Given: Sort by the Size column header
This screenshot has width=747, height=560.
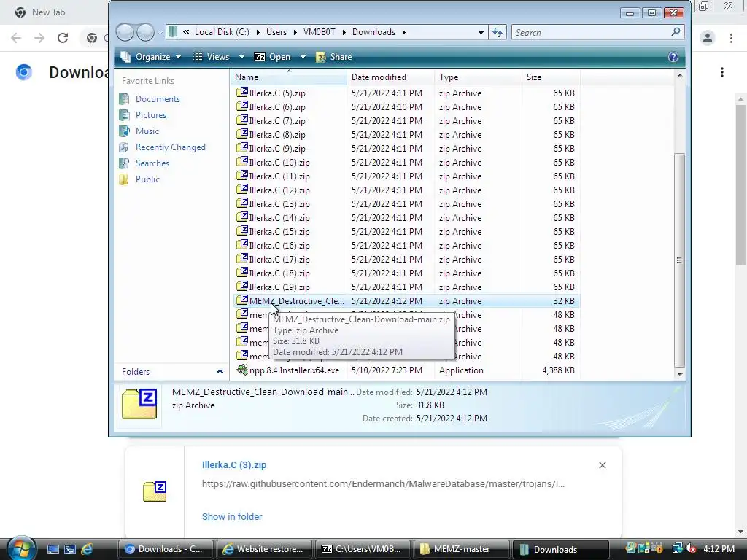Looking at the screenshot, I should click(x=551, y=77).
